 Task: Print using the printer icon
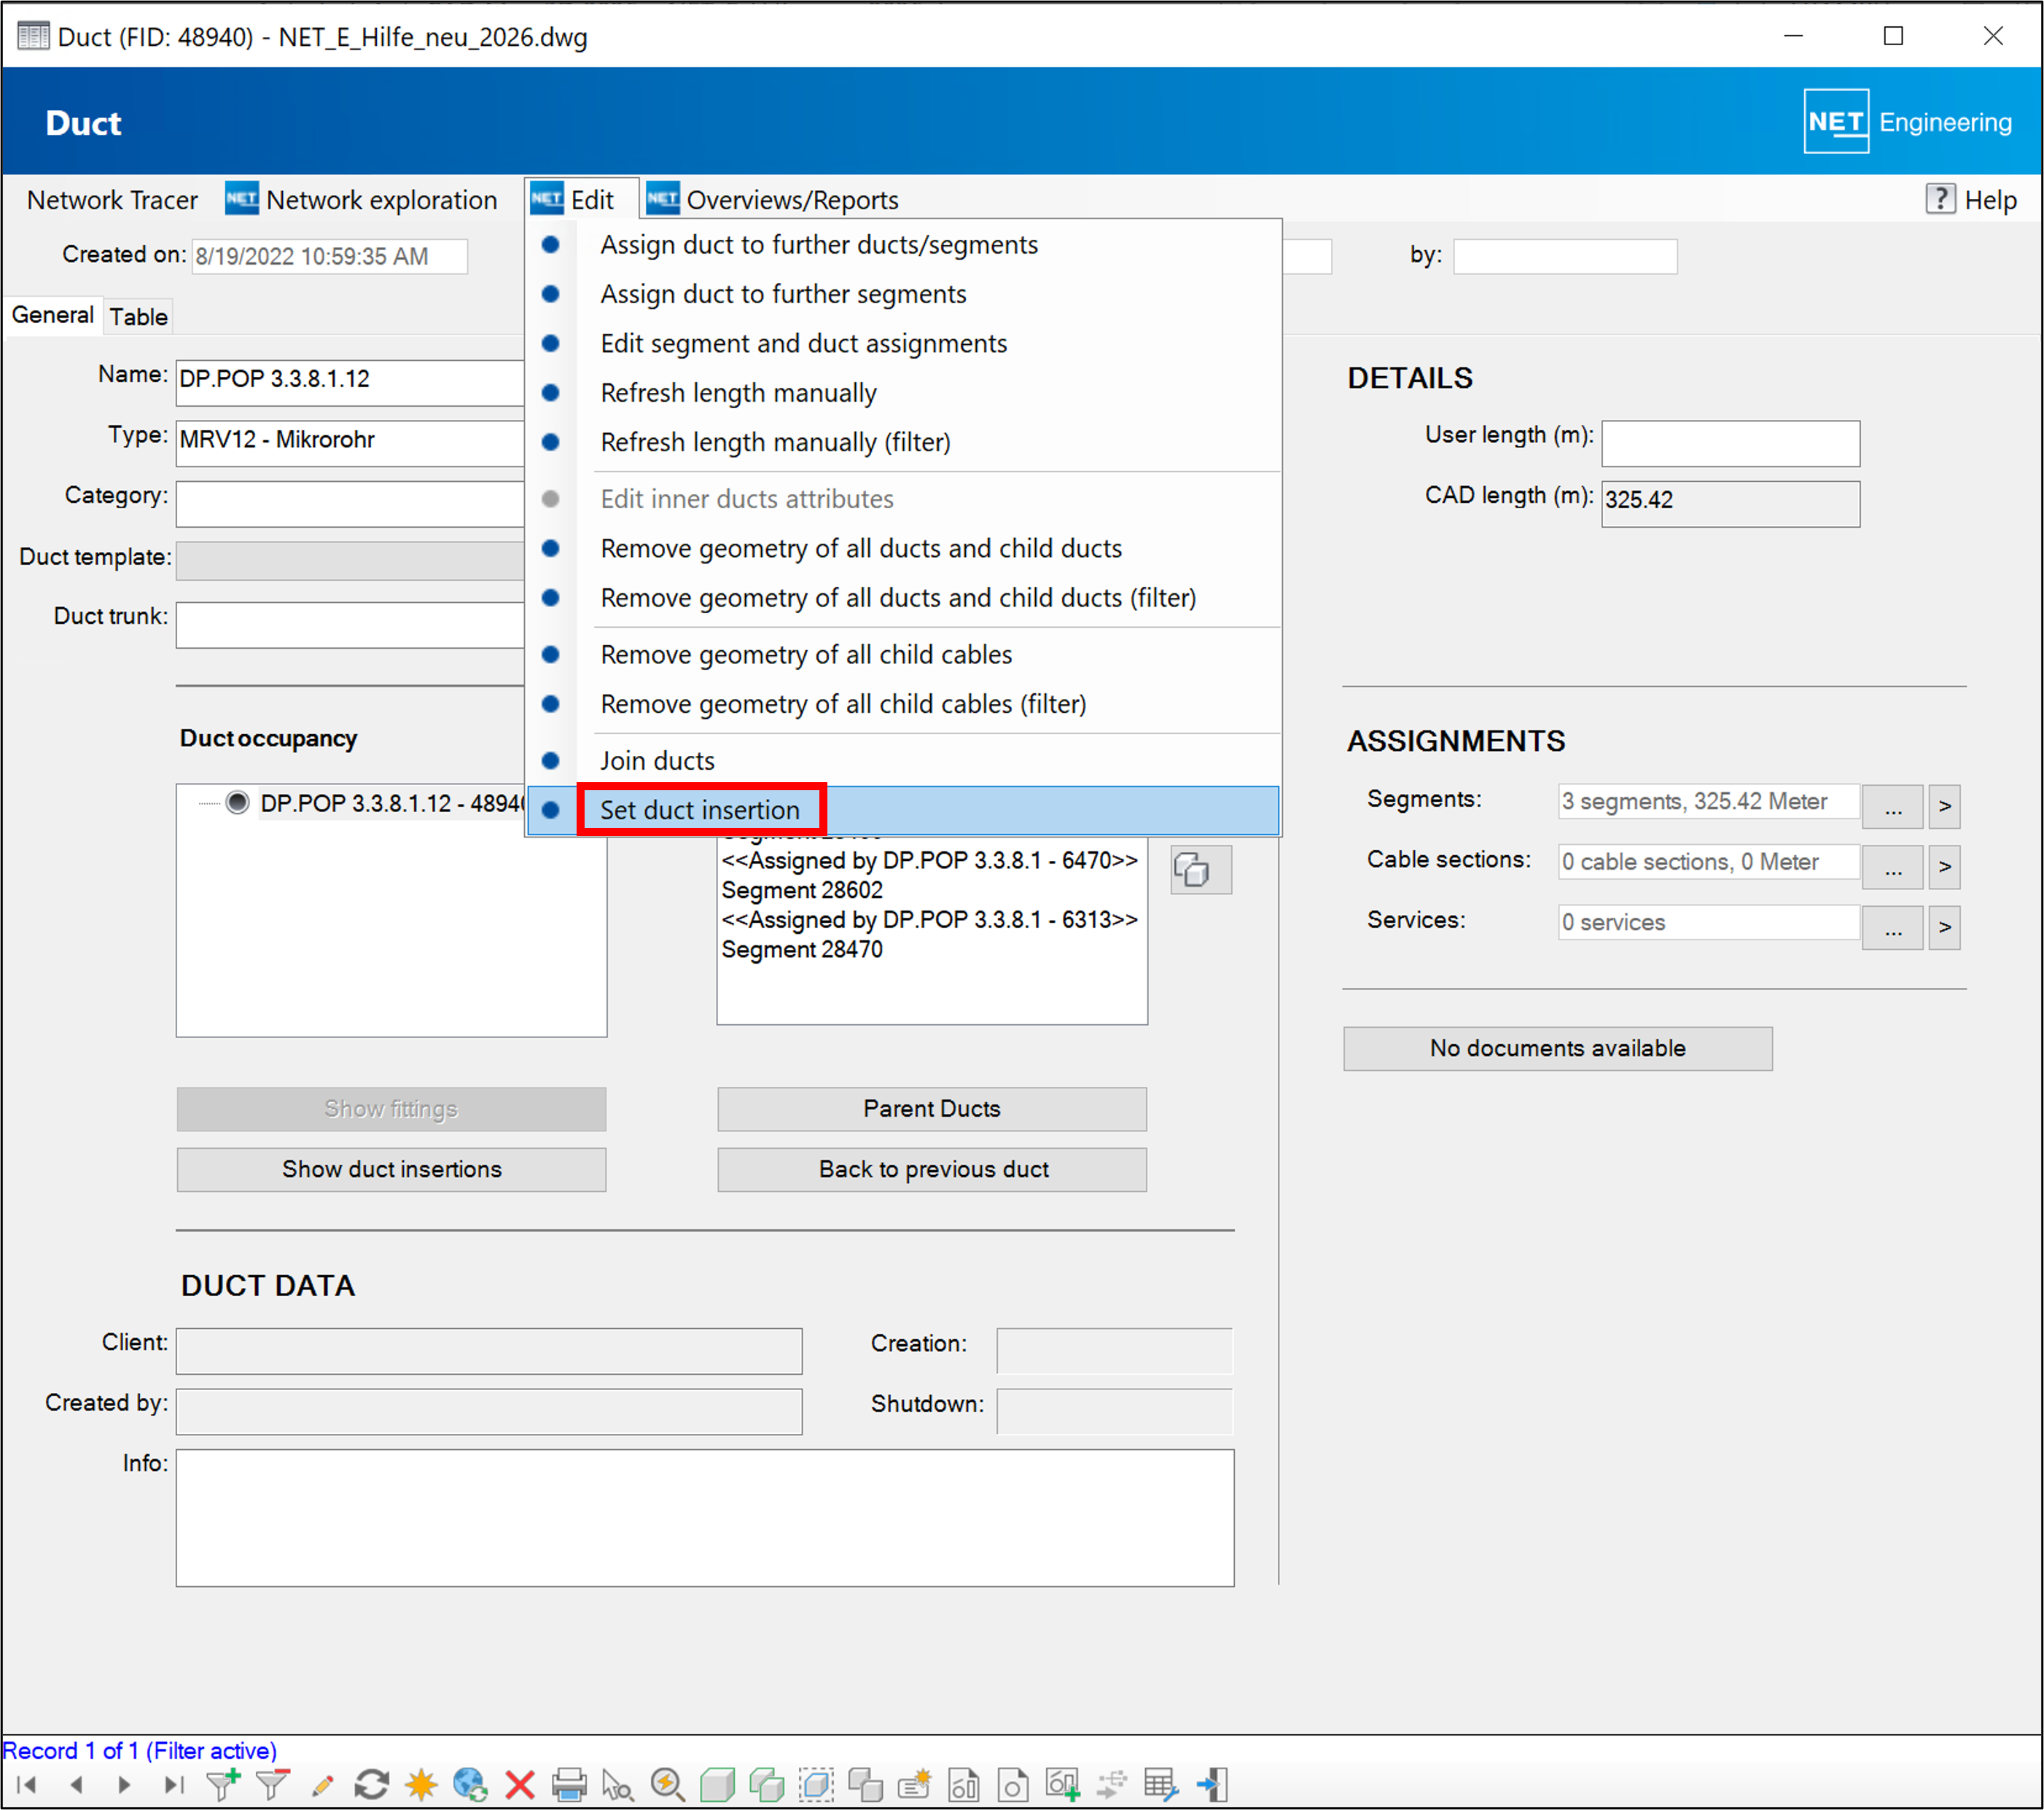[x=569, y=1785]
